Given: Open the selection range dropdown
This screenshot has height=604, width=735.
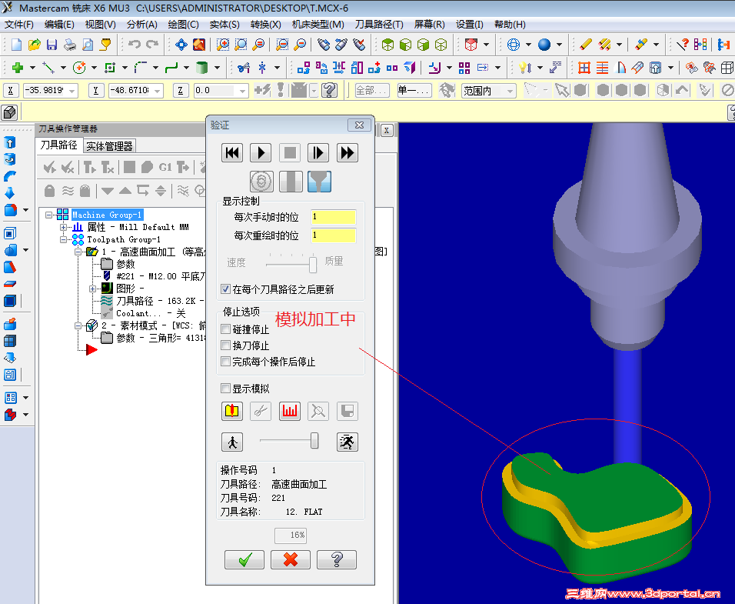Looking at the screenshot, I should point(510,91).
